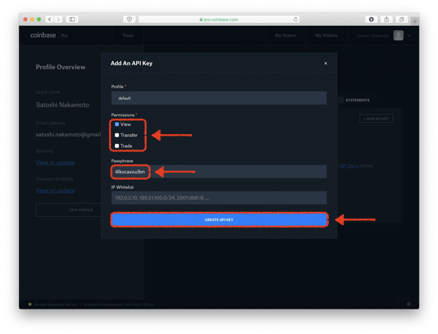Uncheck the View permission checkbox
The width and height of the screenshot is (438, 334).
click(117, 124)
